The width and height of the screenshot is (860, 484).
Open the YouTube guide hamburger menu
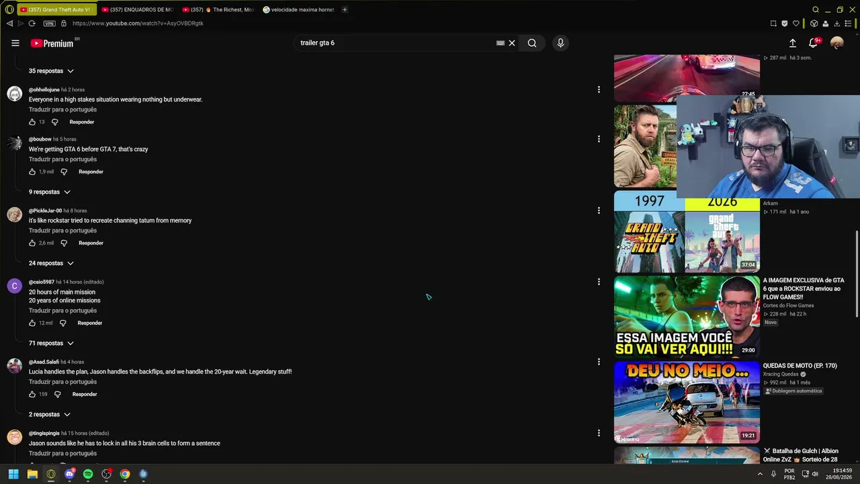click(15, 43)
